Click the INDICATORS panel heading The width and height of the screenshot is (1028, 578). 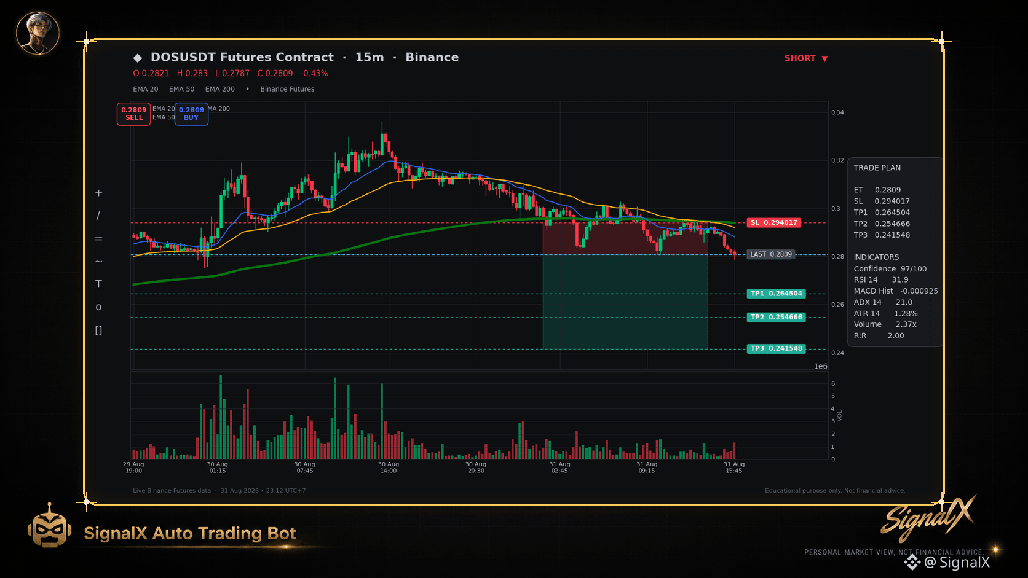(x=876, y=257)
